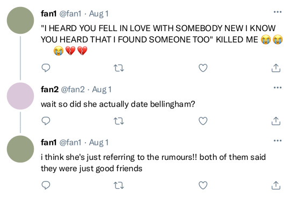This screenshot has height=198, width=290.
Task: Open the @fan2 handle link
Action: (73, 90)
